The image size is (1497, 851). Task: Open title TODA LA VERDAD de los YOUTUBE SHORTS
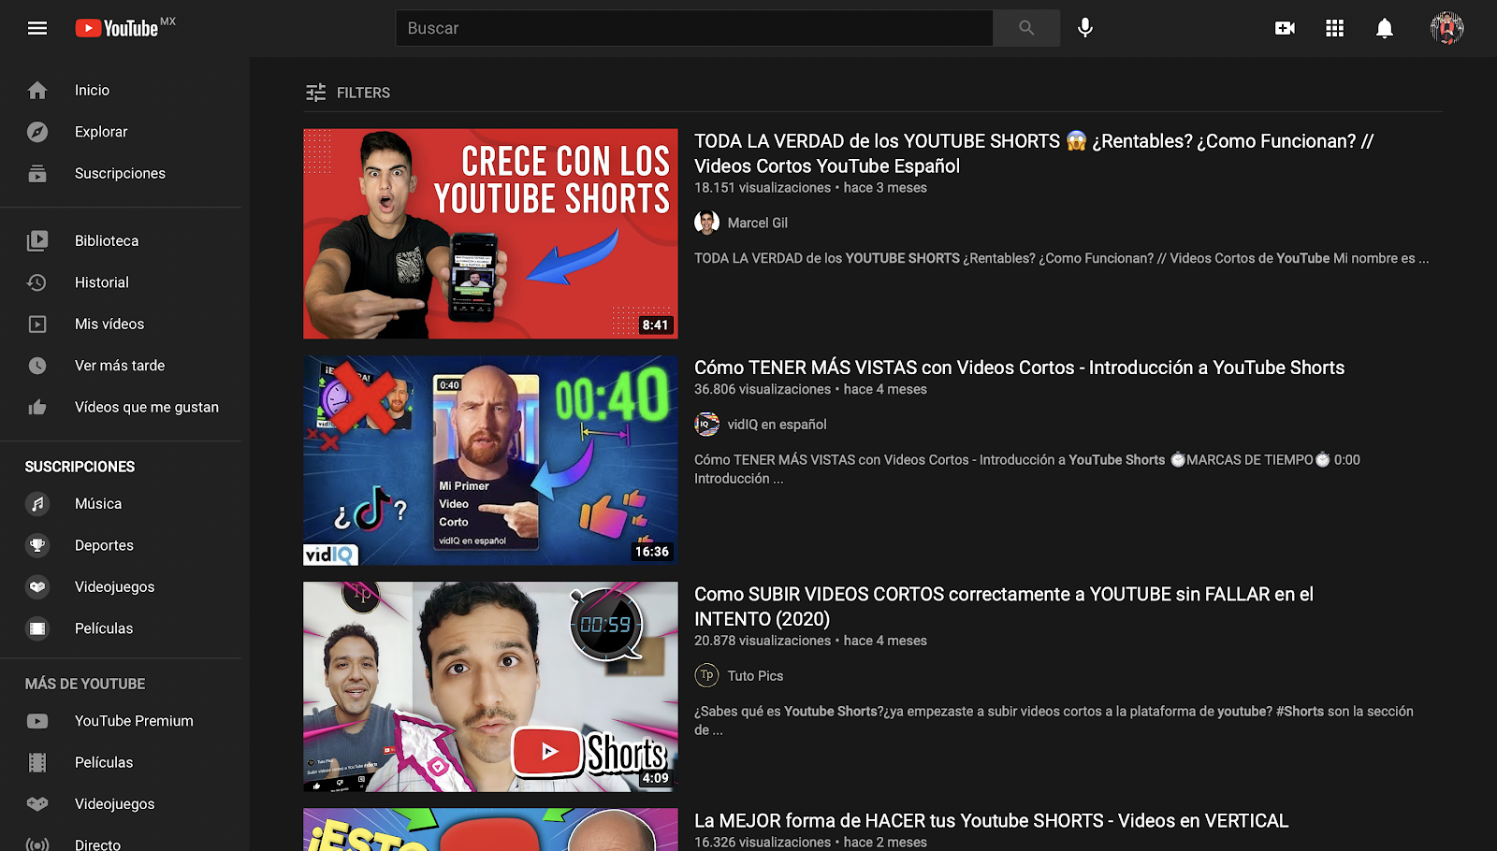click(x=1034, y=153)
